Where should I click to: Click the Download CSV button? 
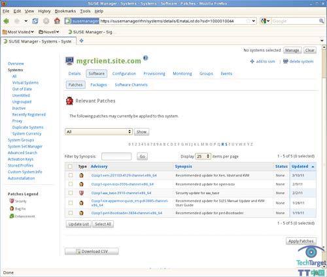(92, 252)
